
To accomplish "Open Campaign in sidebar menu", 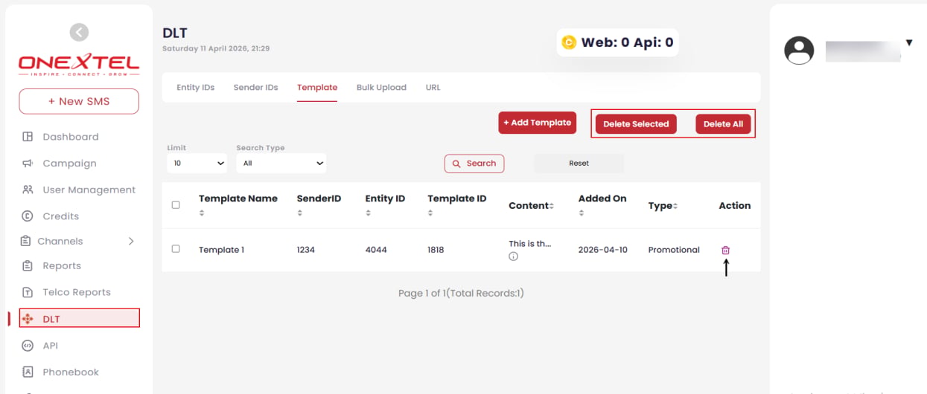I will coord(70,164).
